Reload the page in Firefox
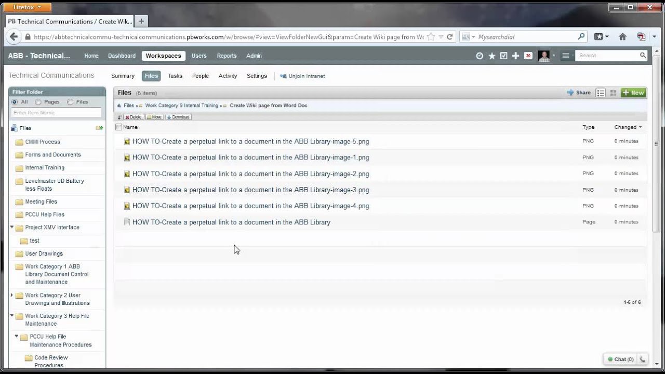Screen dimensions: 665x374 coord(450,37)
